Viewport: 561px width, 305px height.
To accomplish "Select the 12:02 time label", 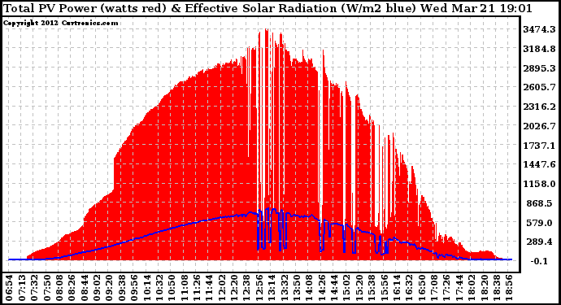I will tap(222, 288).
